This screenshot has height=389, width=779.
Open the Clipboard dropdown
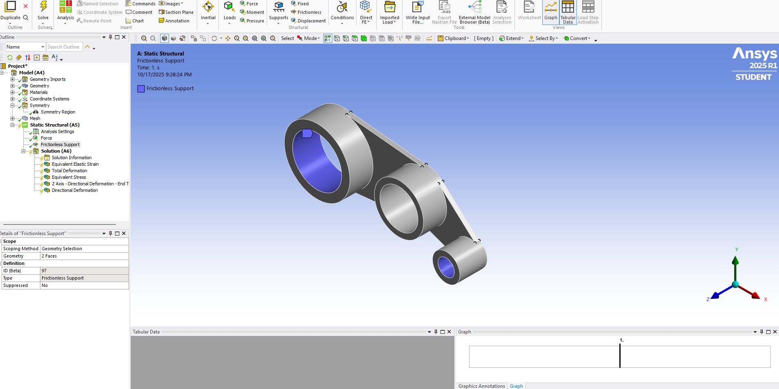tap(453, 38)
